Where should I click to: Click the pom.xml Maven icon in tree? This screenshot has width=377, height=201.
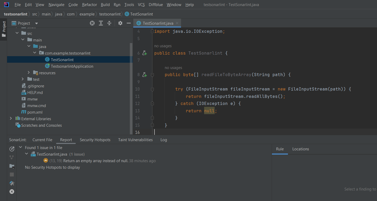[24, 112]
